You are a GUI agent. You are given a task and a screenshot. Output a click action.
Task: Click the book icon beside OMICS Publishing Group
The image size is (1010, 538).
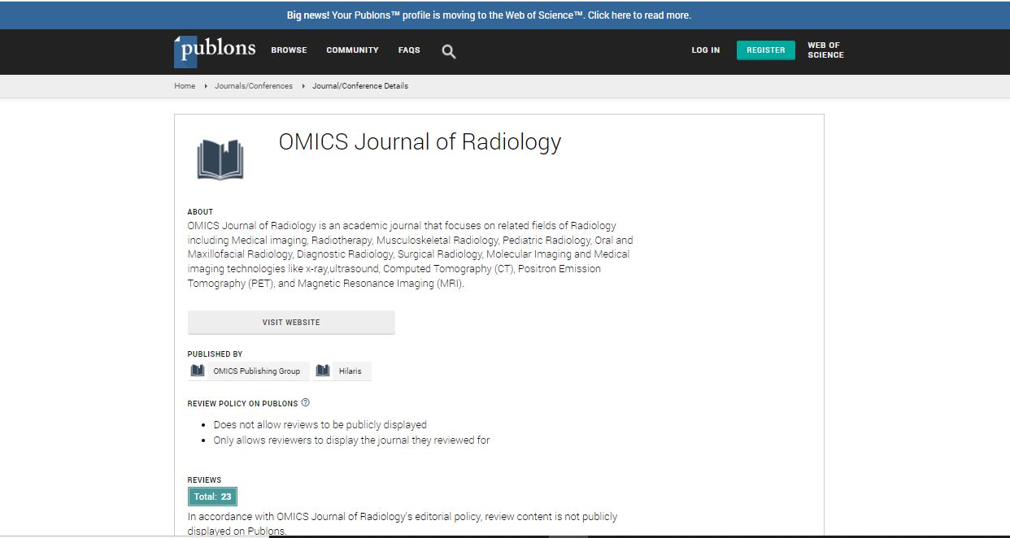coord(198,371)
